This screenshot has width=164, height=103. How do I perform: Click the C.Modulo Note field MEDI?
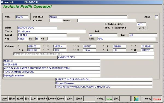click(141, 24)
